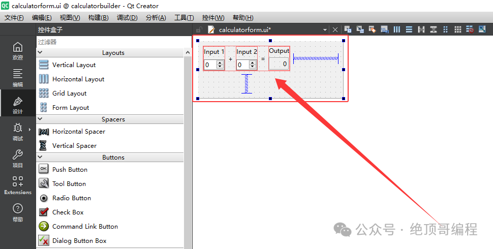Open the 视图(V) menu

coord(70,18)
